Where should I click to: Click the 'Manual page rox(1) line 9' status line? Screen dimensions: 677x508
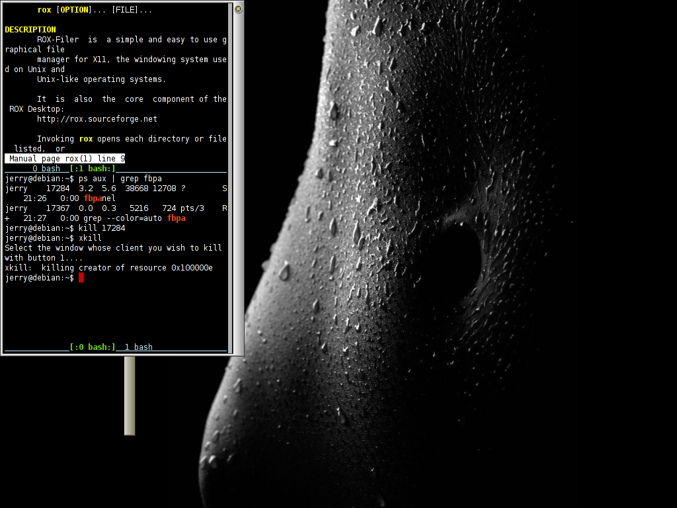pyautogui.click(x=65, y=159)
